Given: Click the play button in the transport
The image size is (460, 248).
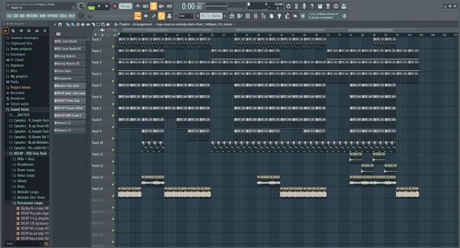Looking at the screenshot, I should click(99, 6).
